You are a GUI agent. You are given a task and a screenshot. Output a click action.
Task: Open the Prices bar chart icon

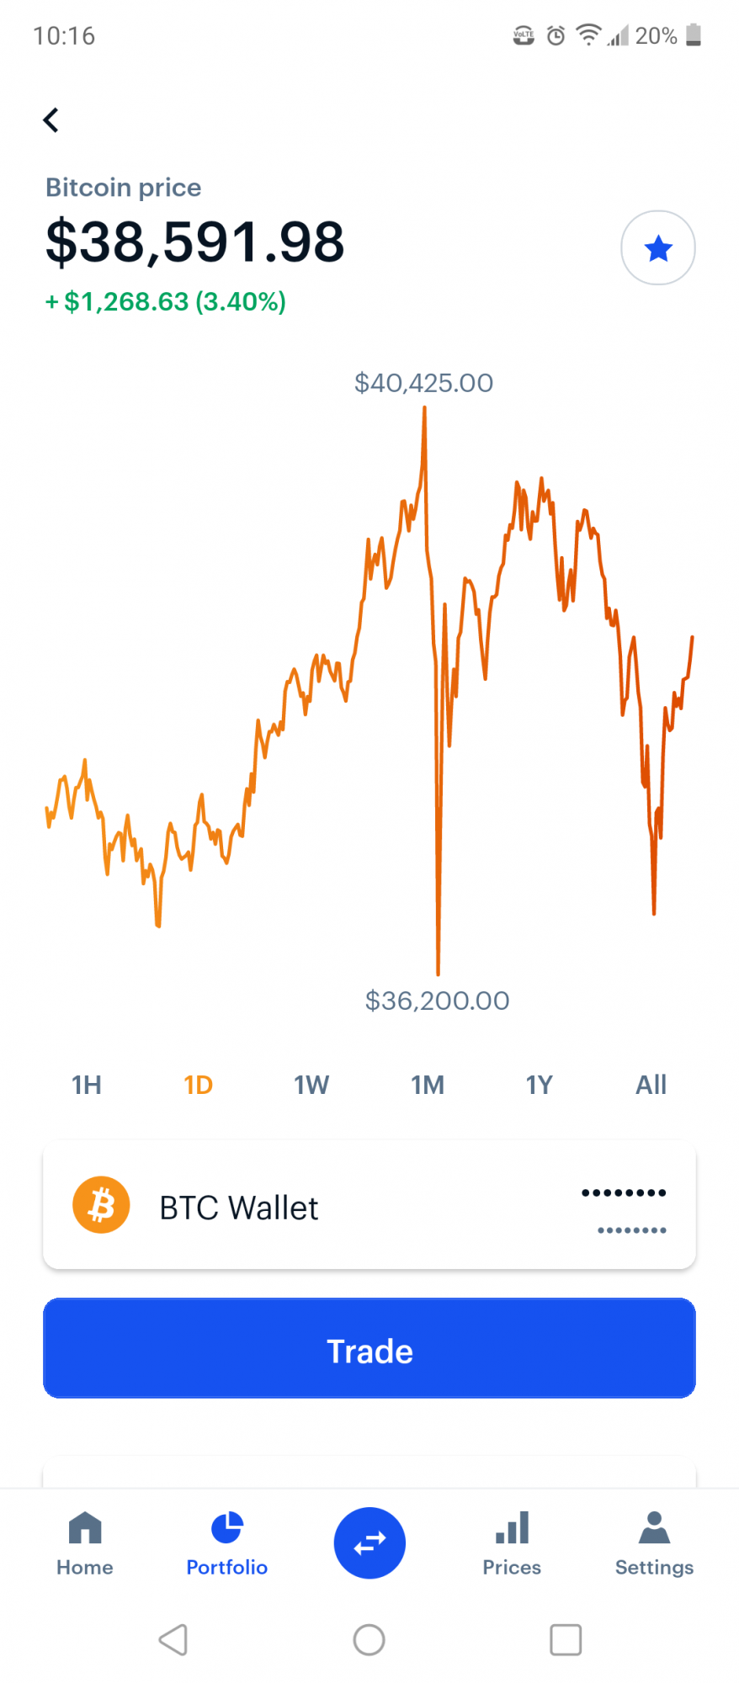(x=512, y=1528)
